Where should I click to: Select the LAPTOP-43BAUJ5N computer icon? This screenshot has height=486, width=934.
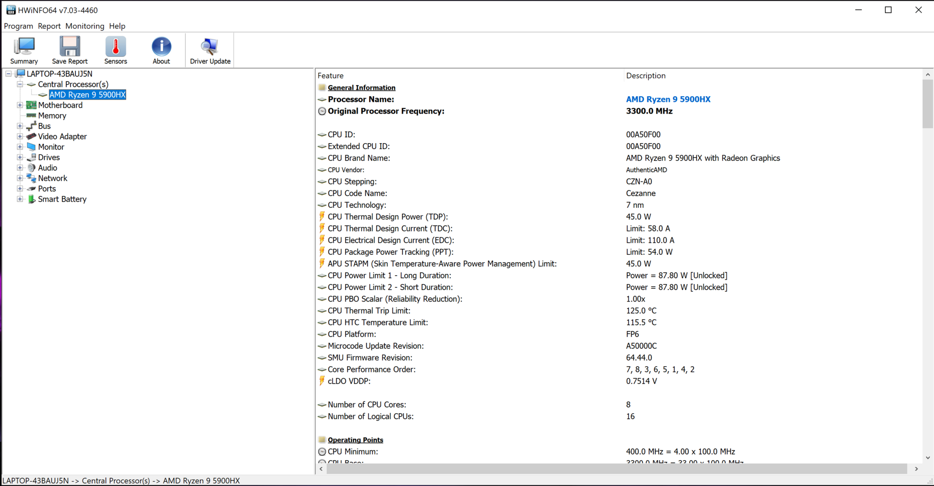pos(20,74)
